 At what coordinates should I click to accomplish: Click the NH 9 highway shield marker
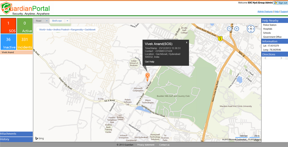click(220, 38)
